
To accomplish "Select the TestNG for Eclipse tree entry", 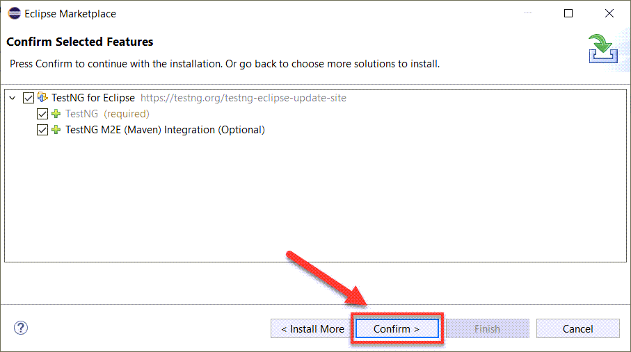I will tap(93, 98).
